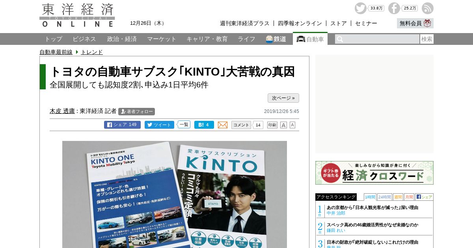Open ranked article あの京都から「日本人観光客が減った」深い理由
The width and height of the screenshot is (473, 248).
(x=372, y=207)
